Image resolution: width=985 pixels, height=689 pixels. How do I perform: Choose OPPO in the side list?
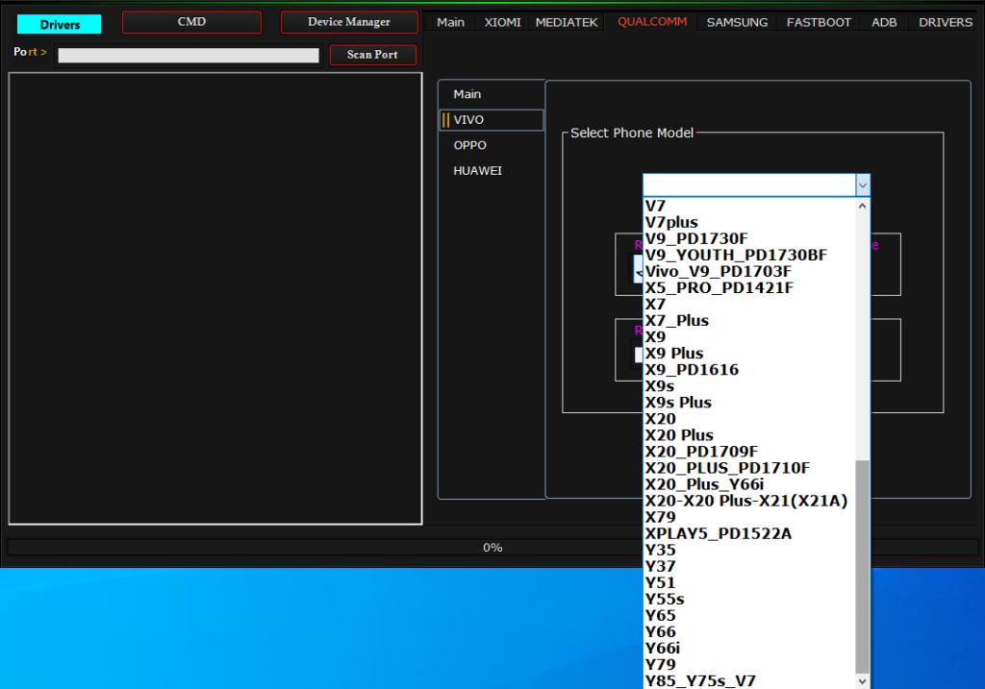492,145
